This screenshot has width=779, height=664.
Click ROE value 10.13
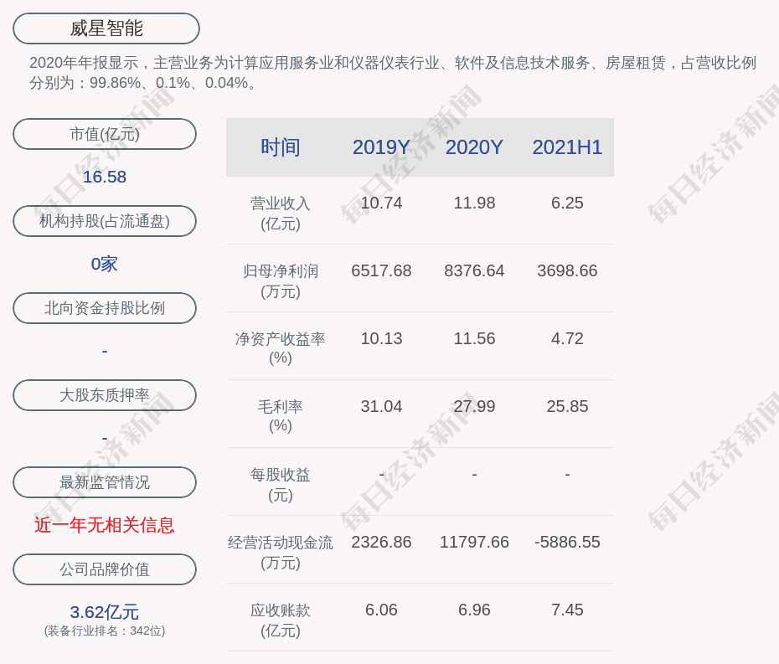381,339
